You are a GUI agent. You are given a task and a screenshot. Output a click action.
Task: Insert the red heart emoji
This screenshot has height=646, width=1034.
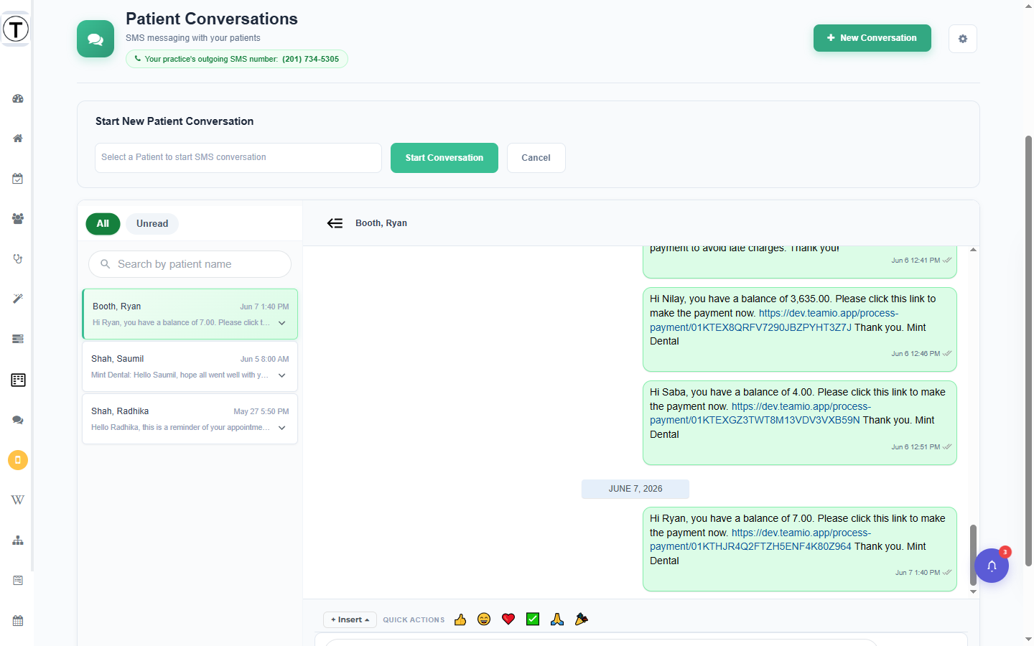coord(508,619)
